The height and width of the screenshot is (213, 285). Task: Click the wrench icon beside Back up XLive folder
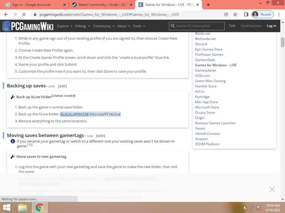pyautogui.click(x=12, y=97)
